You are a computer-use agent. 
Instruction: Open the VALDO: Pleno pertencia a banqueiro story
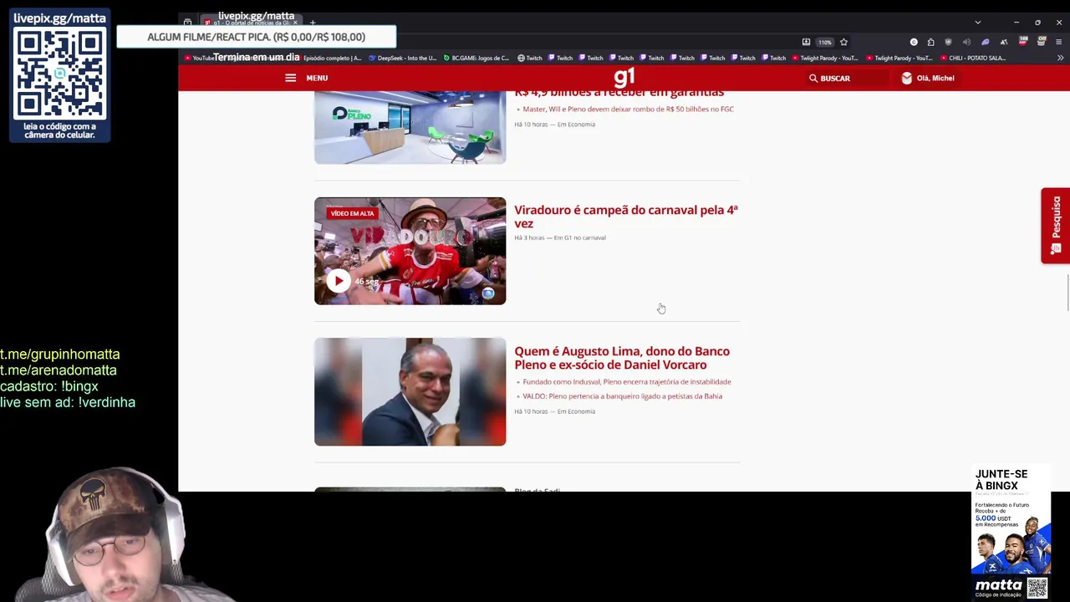tap(622, 395)
